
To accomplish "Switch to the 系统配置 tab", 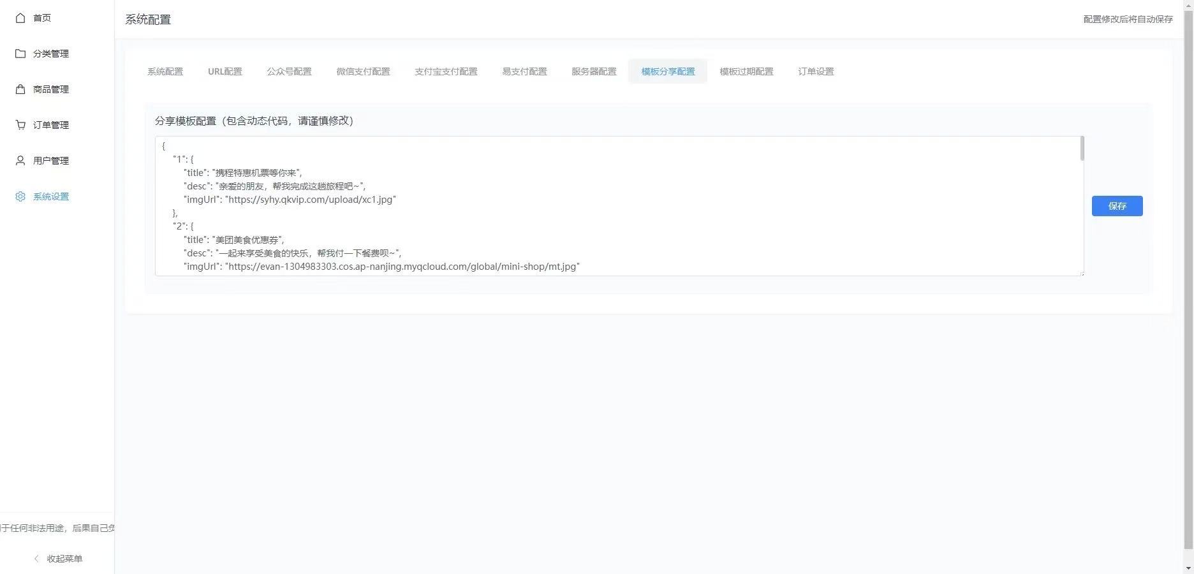I will point(165,71).
